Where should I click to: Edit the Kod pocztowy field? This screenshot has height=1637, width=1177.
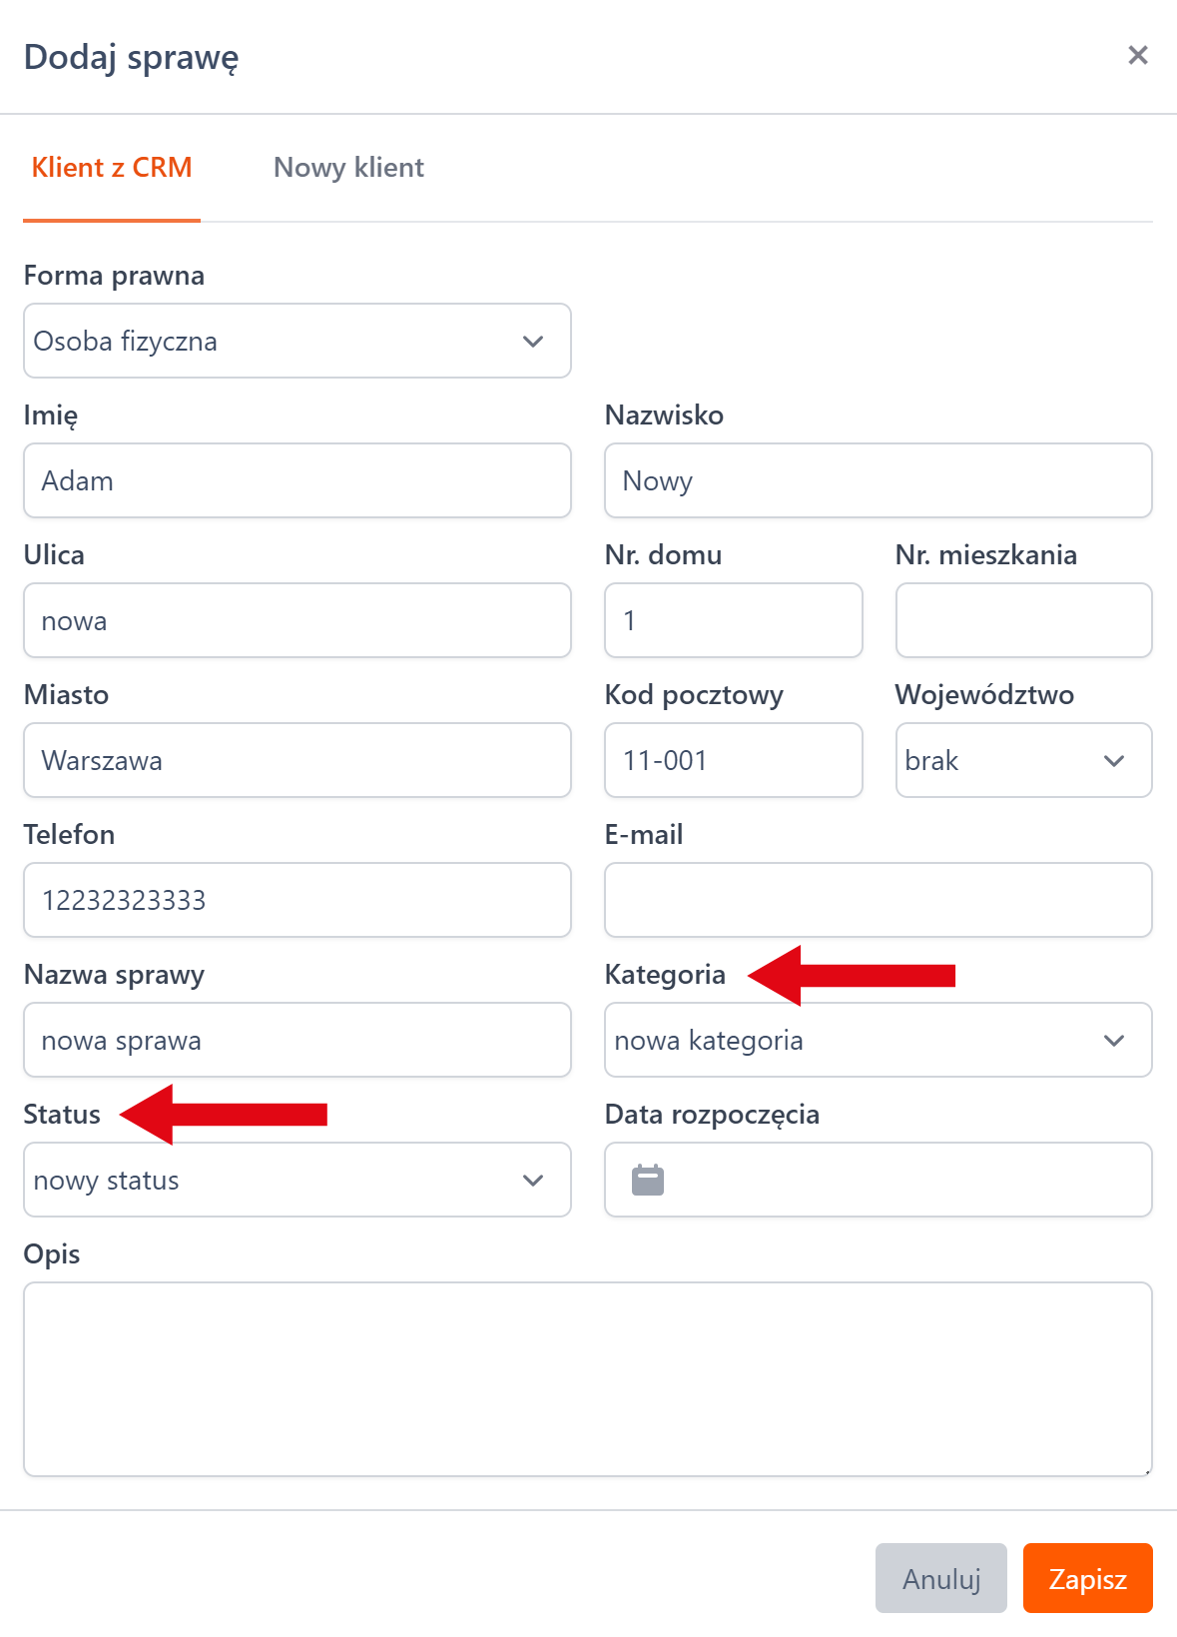[733, 760]
